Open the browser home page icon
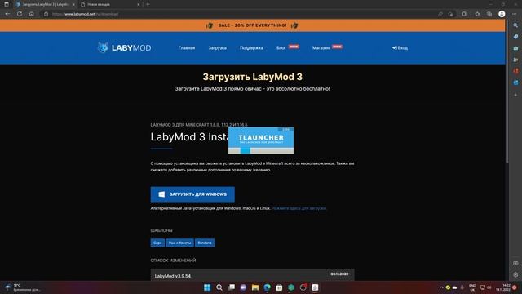 [x=31, y=14]
